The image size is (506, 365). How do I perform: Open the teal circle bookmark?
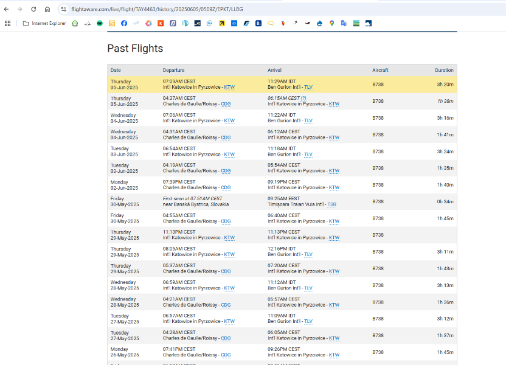[x=185, y=23]
